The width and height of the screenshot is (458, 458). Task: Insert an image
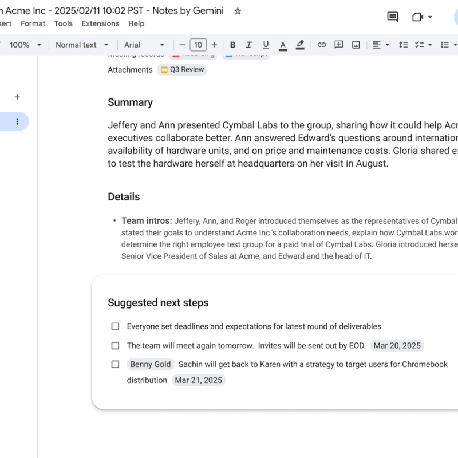point(356,45)
